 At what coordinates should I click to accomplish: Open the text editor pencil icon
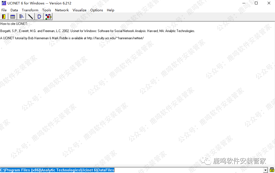tap(30, 17)
